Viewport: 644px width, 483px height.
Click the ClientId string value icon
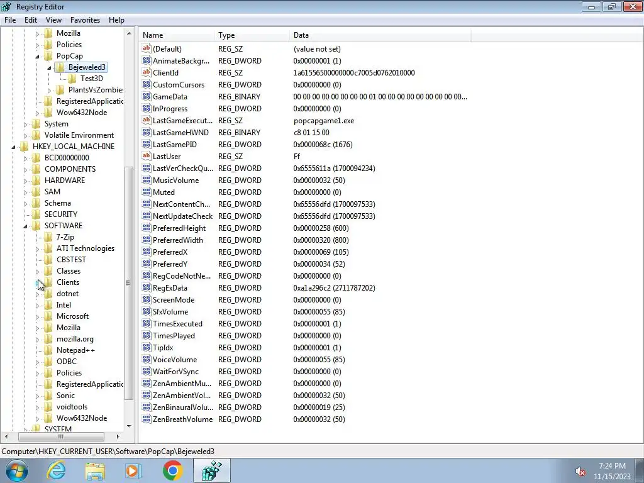point(146,73)
